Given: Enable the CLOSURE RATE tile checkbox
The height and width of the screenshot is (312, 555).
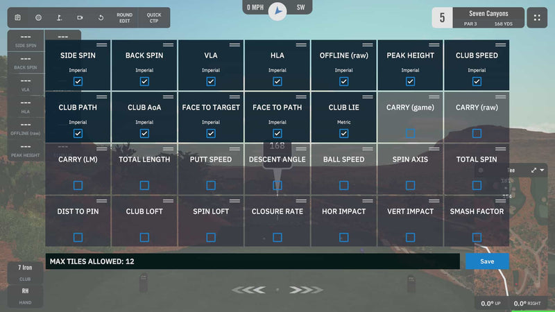Looking at the screenshot, I should [277, 238].
